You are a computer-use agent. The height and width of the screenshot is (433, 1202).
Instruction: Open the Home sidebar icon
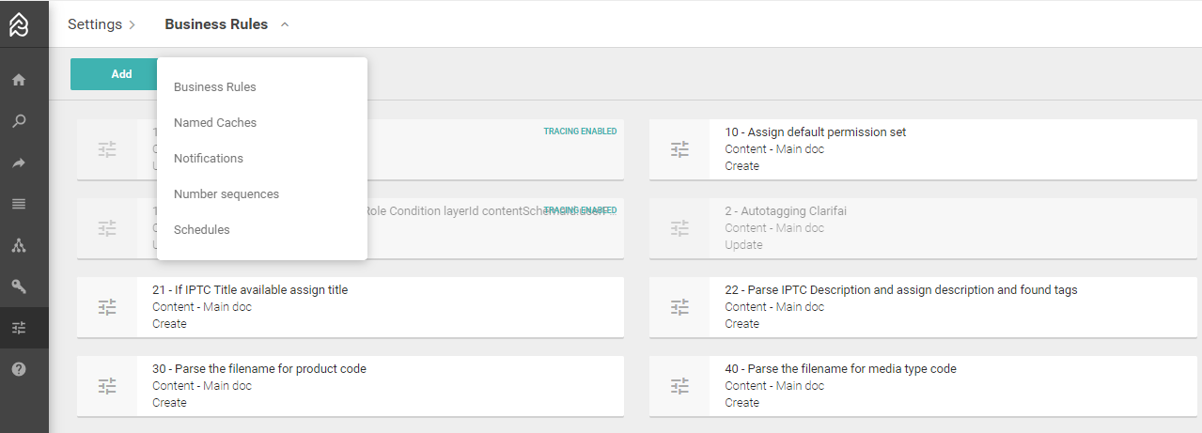click(x=19, y=80)
